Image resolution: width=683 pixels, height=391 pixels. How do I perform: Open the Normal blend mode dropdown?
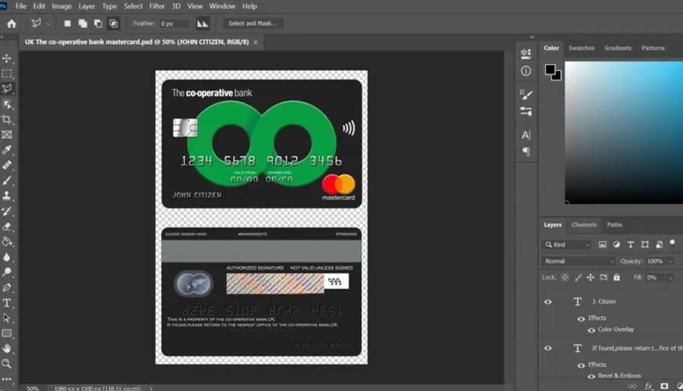tap(578, 261)
